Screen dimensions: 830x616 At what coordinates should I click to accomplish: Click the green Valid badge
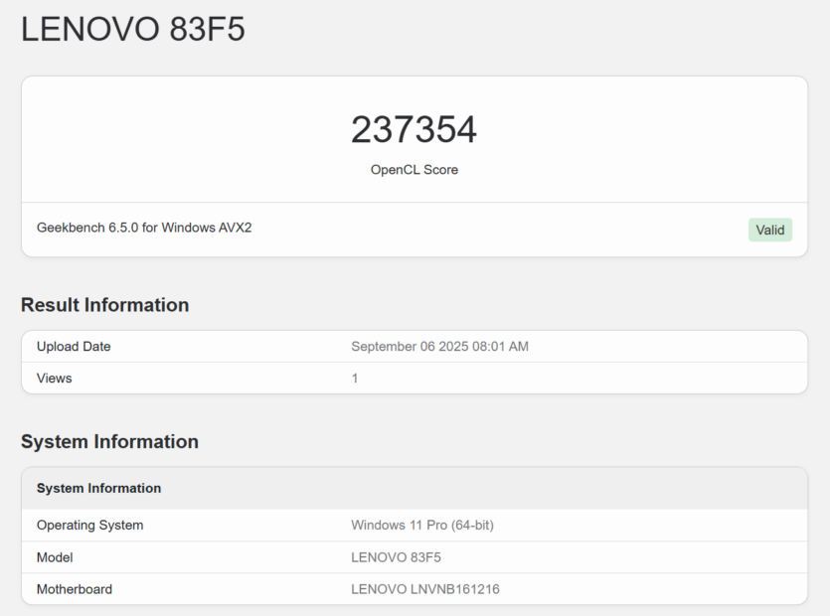(769, 230)
